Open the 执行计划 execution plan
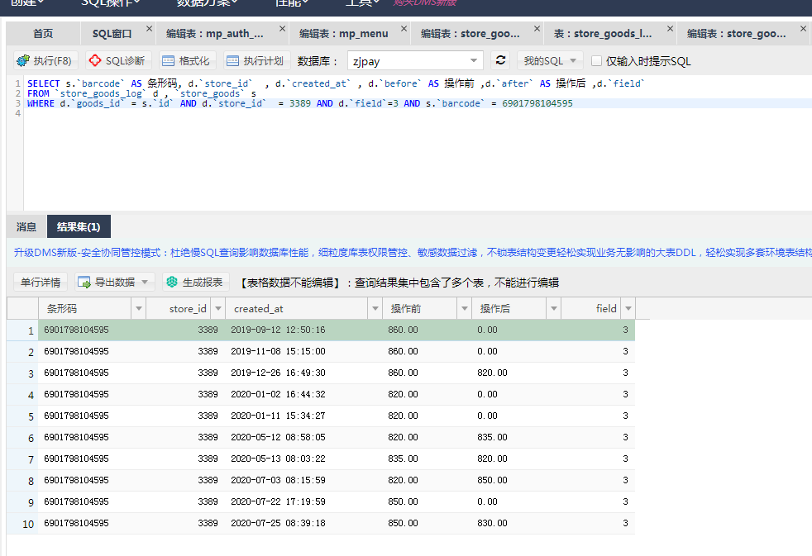This screenshot has height=556, width=812. [x=257, y=61]
